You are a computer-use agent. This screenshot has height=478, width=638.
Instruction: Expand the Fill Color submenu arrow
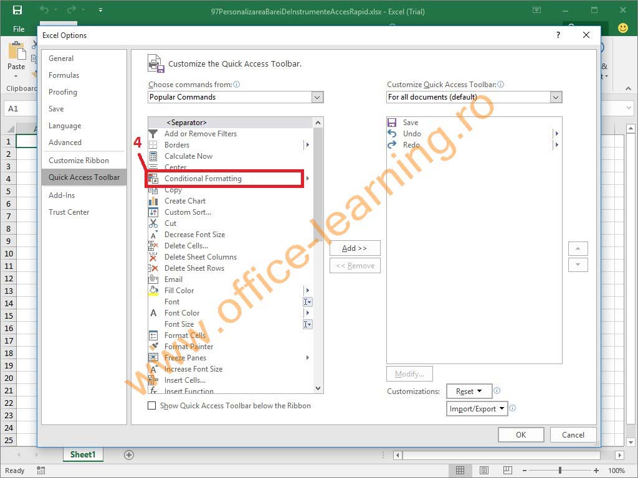[x=308, y=291]
